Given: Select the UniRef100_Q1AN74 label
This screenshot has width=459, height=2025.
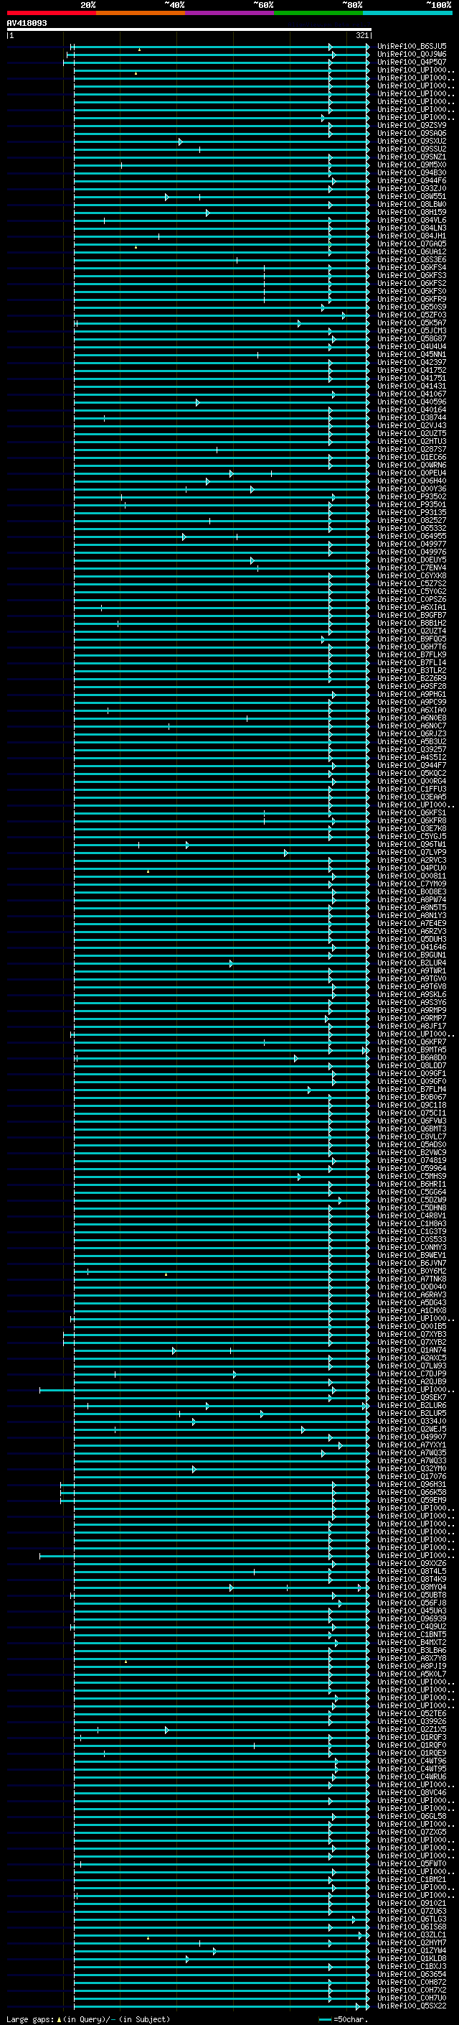Looking at the screenshot, I should click(x=412, y=1350).
